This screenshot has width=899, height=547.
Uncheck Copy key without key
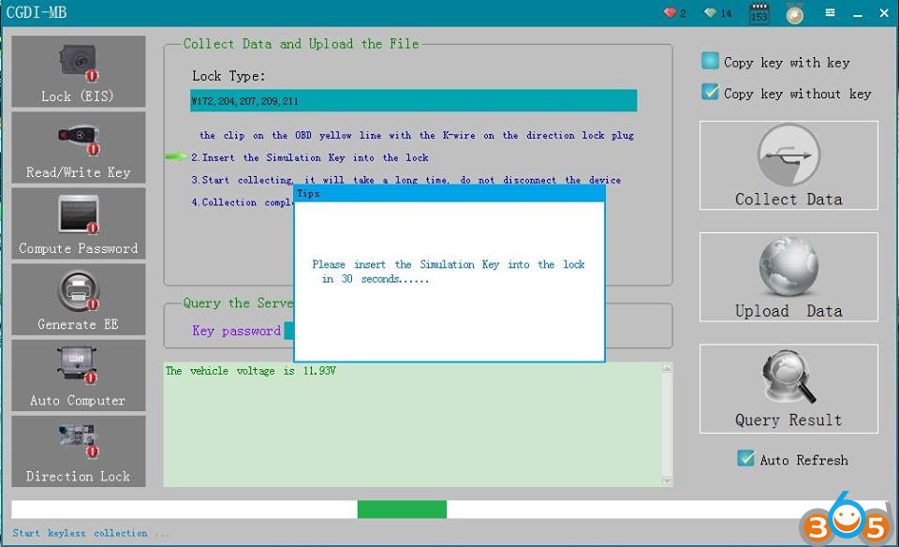[x=711, y=93]
